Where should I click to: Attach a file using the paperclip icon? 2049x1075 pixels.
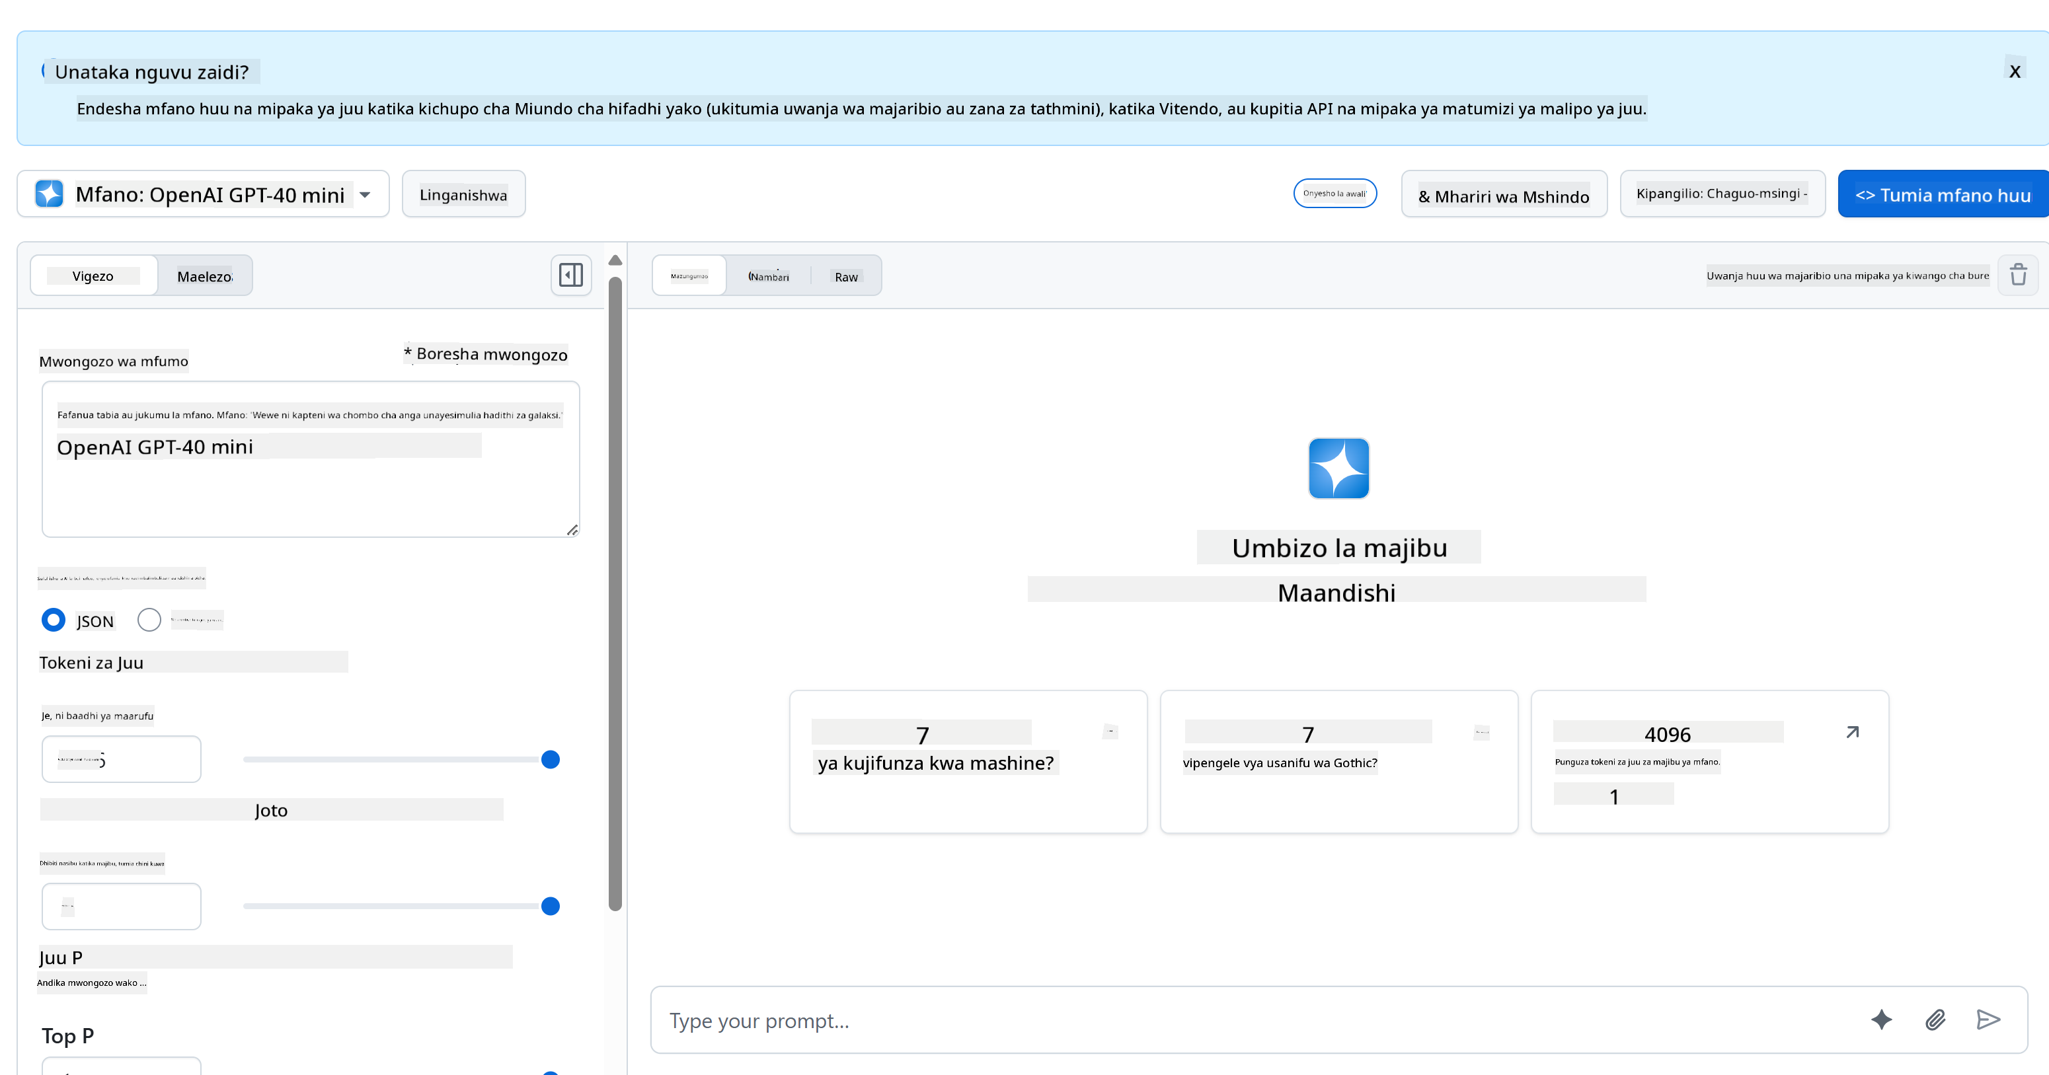pyautogui.click(x=1935, y=1020)
